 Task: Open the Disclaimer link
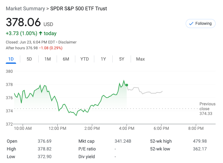[x=68, y=42]
